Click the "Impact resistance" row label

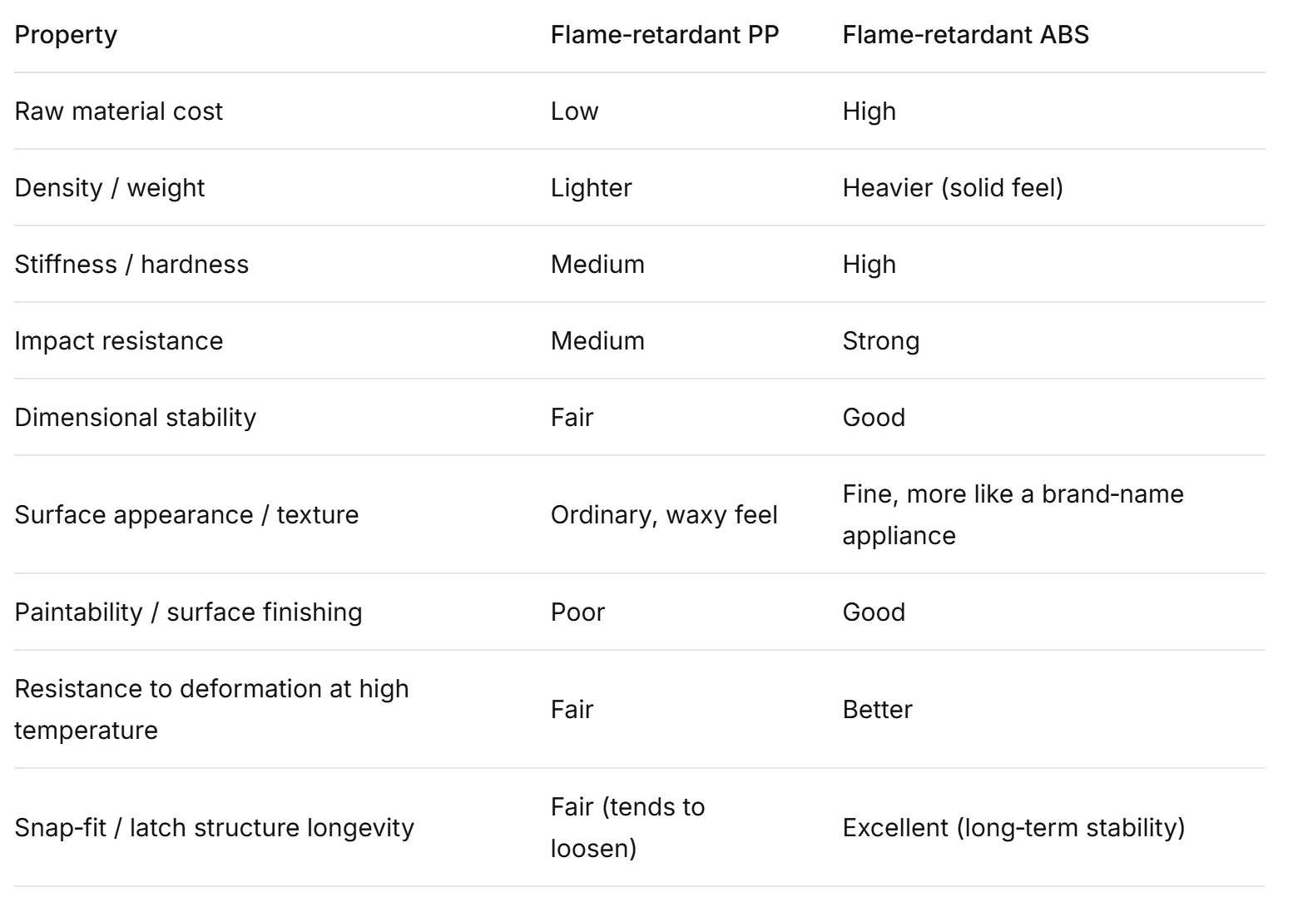tap(118, 341)
